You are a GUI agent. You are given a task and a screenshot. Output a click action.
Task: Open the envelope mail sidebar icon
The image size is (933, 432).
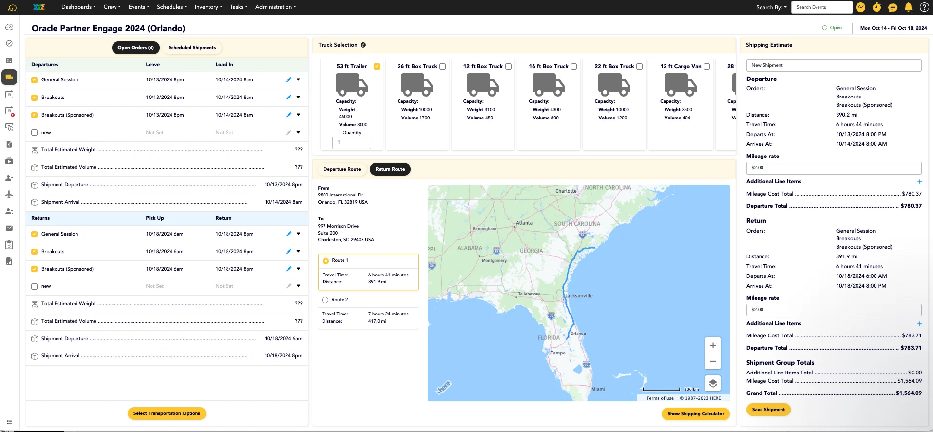(x=9, y=228)
